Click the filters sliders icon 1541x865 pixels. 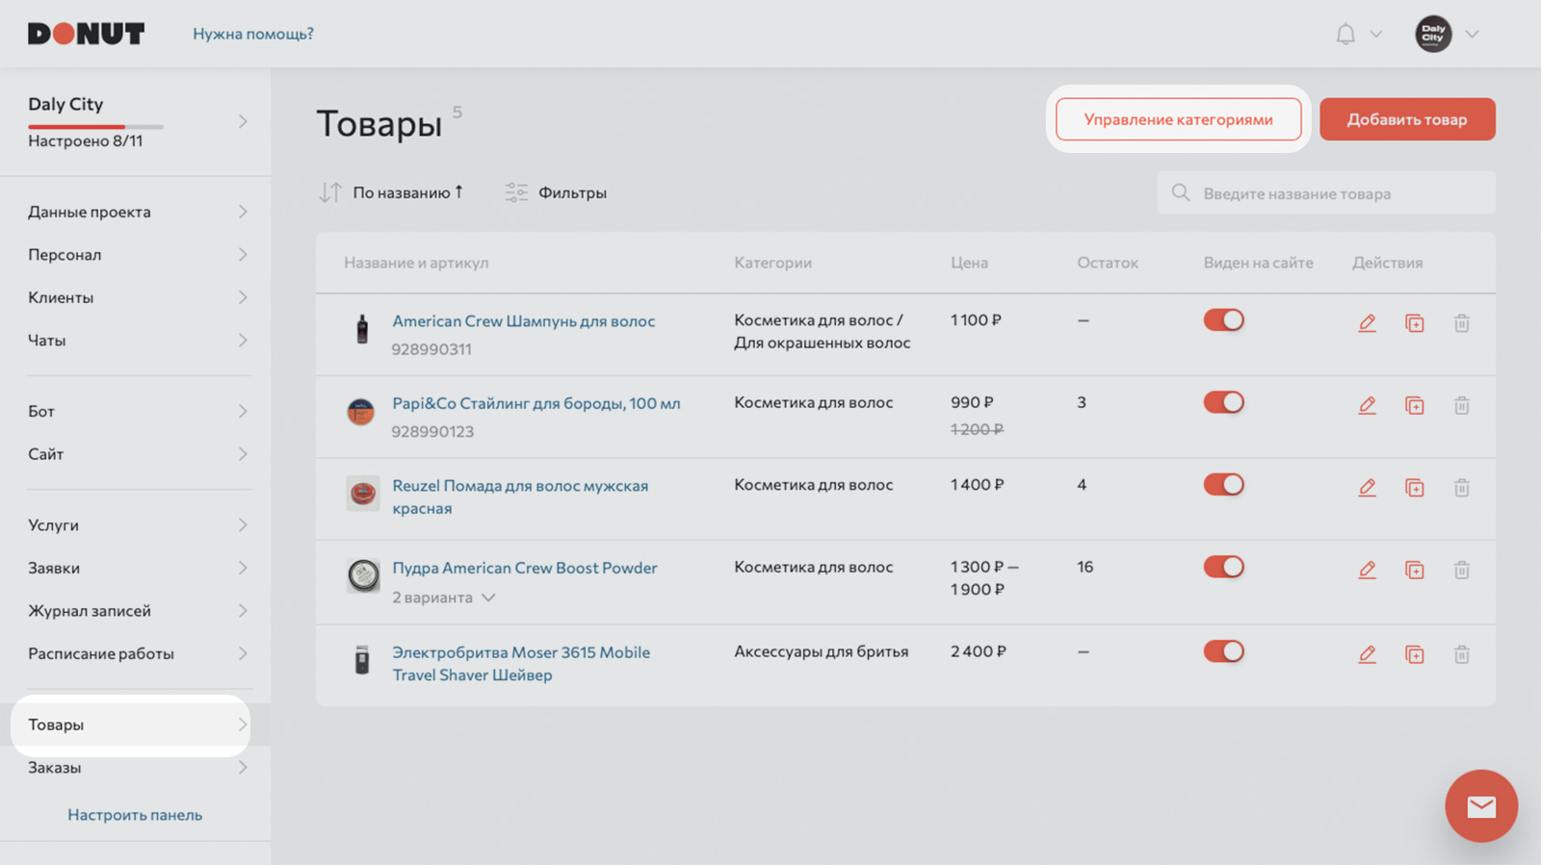coord(516,192)
